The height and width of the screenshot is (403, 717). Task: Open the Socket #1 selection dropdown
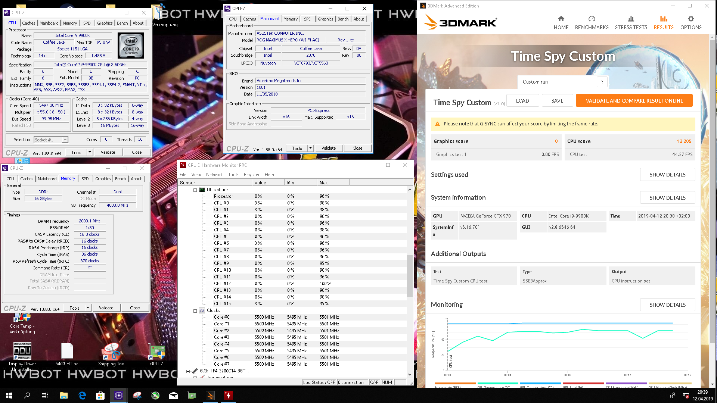click(65, 140)
